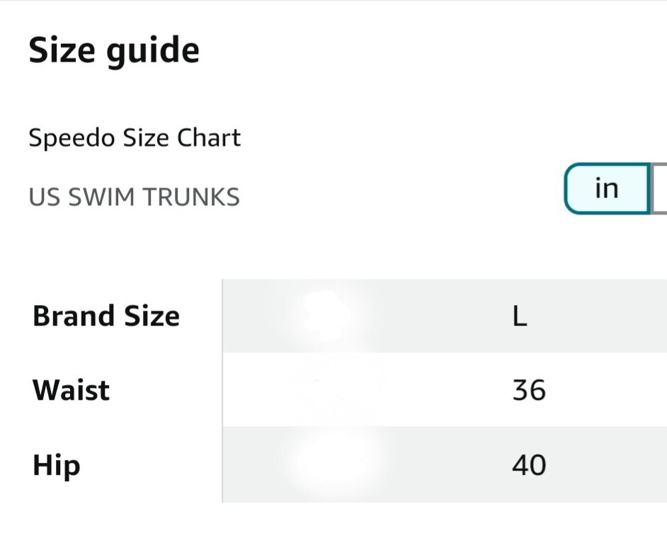Click the blurred cell in Waist row
This screenshot has width=667, height=540.
(337, 390)
